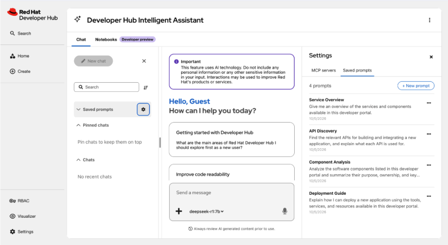
Task: Click the info icon beside the review disclaimer
Action: [190, 229]
